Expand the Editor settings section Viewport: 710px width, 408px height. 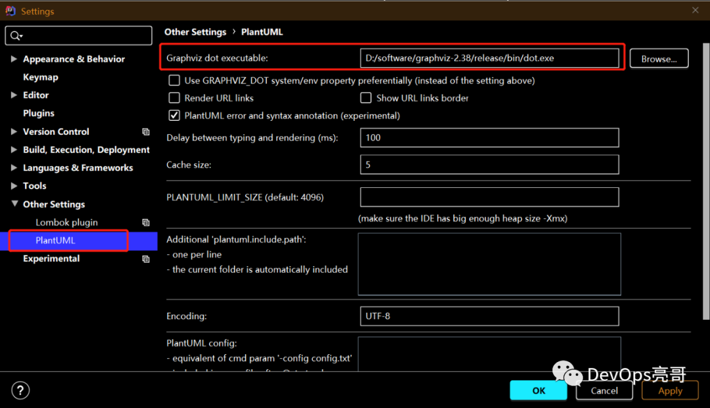(x=14, y=95)
